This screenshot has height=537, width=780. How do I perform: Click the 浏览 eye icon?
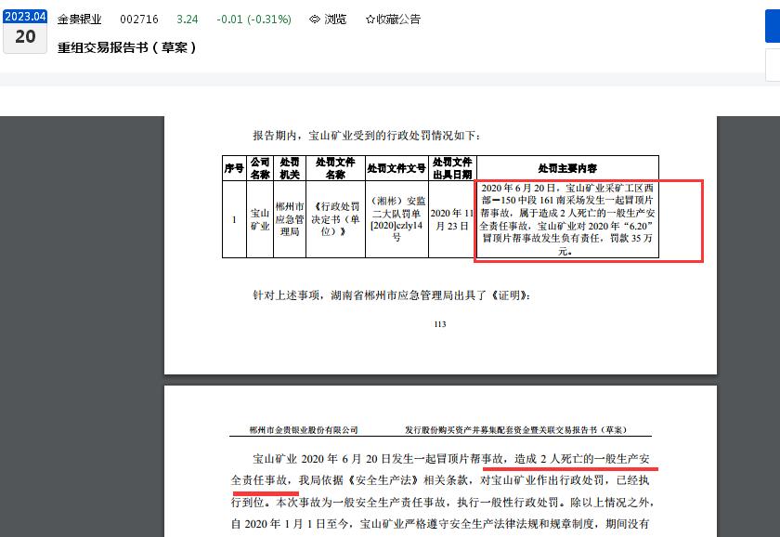315,20
